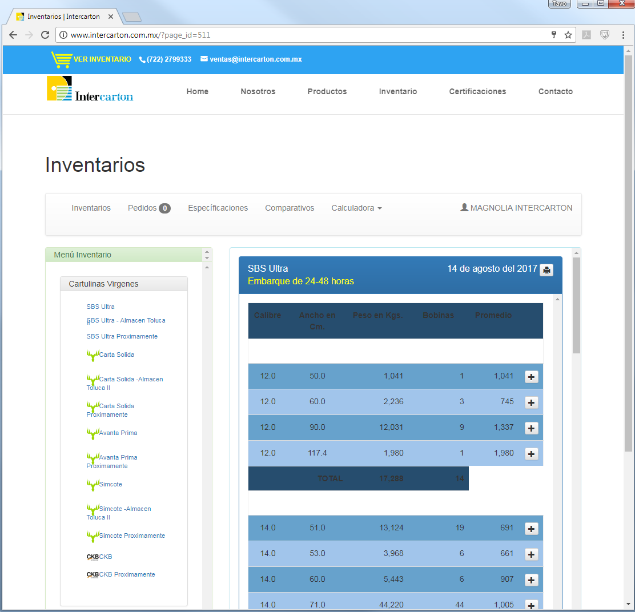This screenshot has height=612, width=635.
Task: Open the Inventario nav menu item
Action: tap(398, 91)
